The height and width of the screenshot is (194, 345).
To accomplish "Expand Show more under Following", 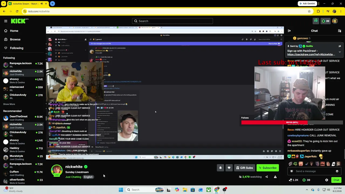I will (x=9, y=104).
